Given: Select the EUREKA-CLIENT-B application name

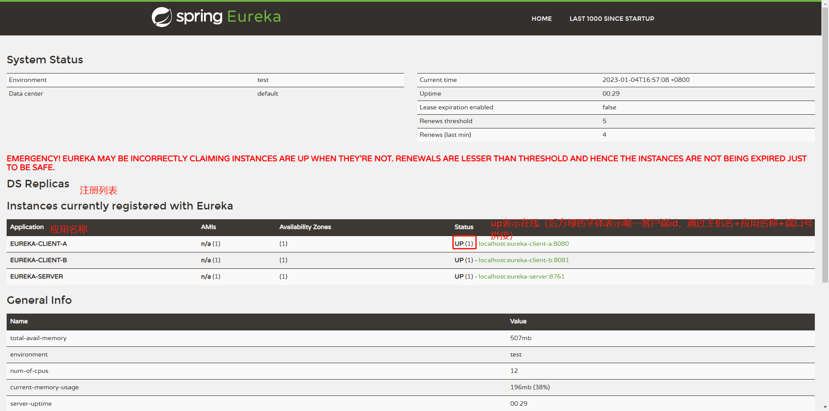Looking at the screenshot, I should tap(39, 260).
